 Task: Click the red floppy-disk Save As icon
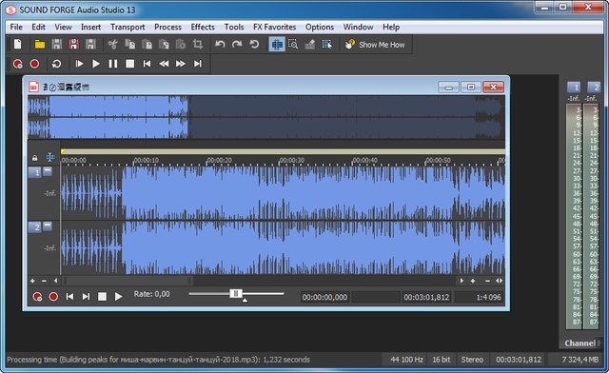(x=74, y=45)
